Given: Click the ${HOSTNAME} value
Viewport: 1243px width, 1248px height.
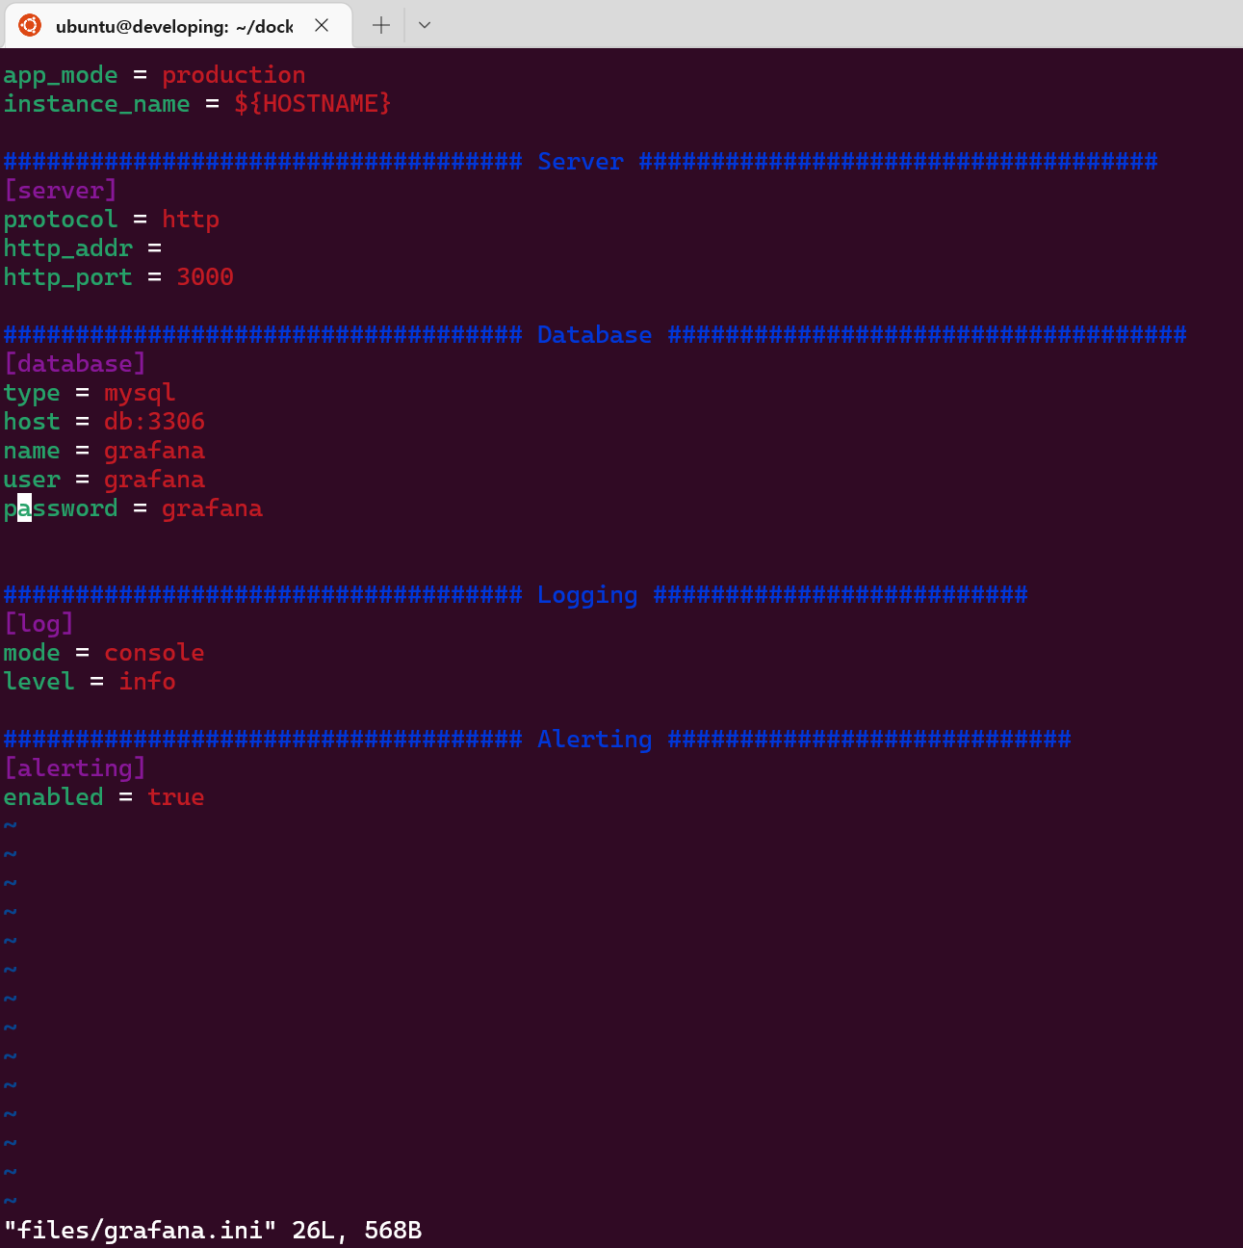Looking at the screenshot, I should [313, 104].
